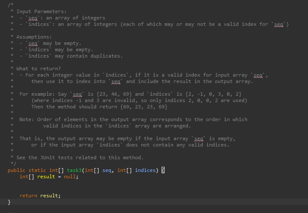
Task: Click the line '(where indices -1 and 3 are invalid'
Action: pyautogui.click(x=139, y=100)
